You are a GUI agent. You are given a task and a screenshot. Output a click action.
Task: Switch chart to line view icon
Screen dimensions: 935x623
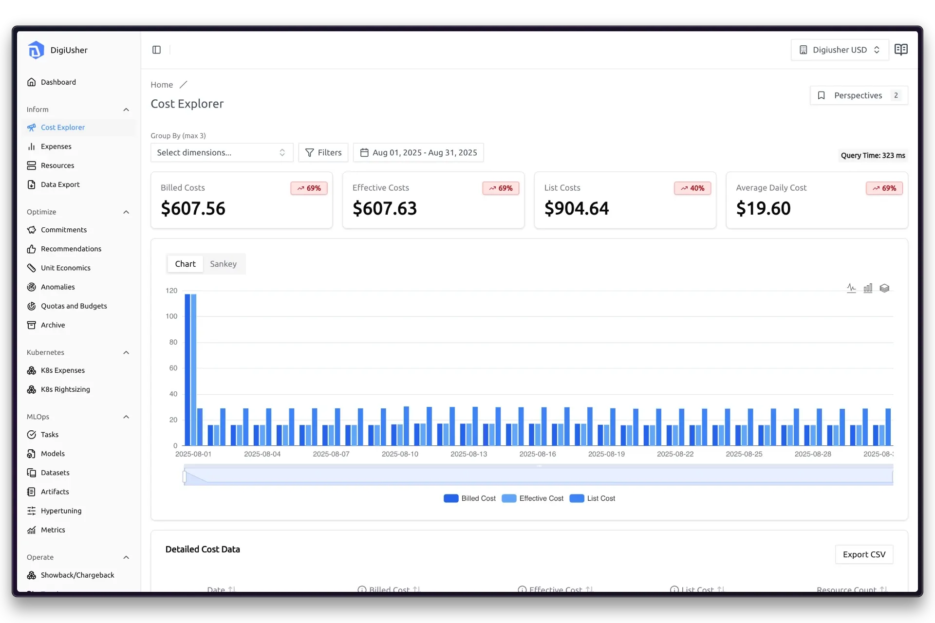(851, 288)
